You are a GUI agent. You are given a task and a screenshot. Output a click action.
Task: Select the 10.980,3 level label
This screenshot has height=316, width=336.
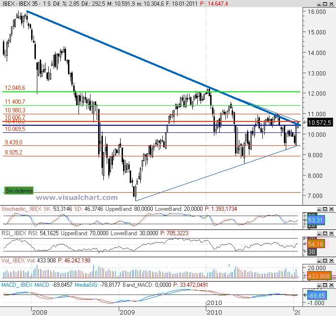15,110
